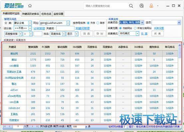Click the keyword 360网站安全检测 row

point(14,78)
